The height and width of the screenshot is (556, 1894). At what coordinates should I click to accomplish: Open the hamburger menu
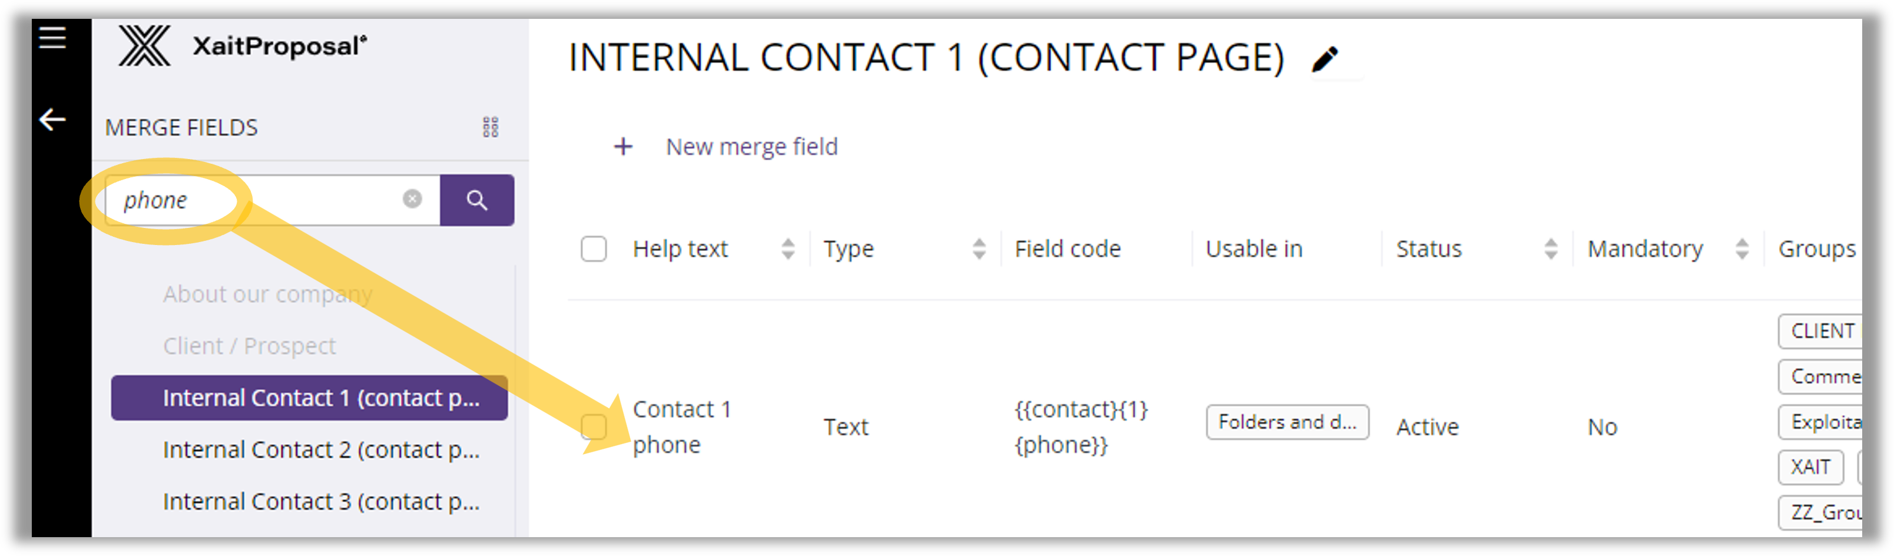click(52, 38)
